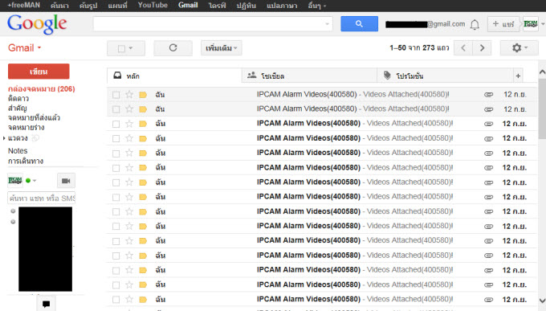Open the account dropdown arrow beside the avatar
The height and width of the screenshot is (311, 546).
click(x=543, y=24)
